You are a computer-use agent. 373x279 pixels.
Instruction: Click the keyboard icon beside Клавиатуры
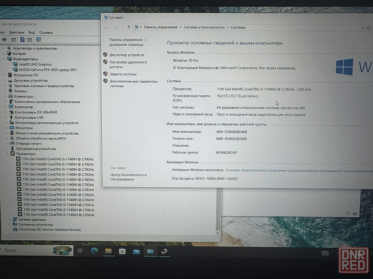(x=10, y=96)
